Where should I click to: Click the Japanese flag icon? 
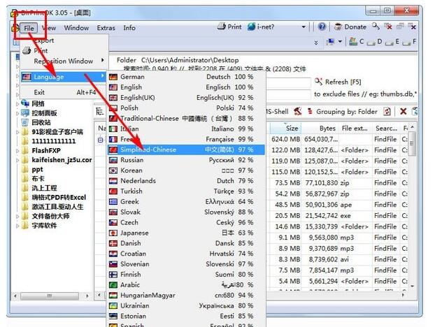point(115,233)
